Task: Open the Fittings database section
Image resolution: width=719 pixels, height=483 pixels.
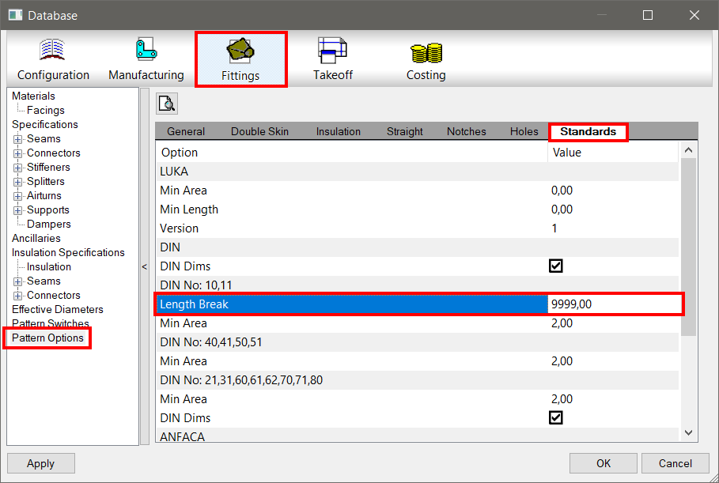Action: 240,58
